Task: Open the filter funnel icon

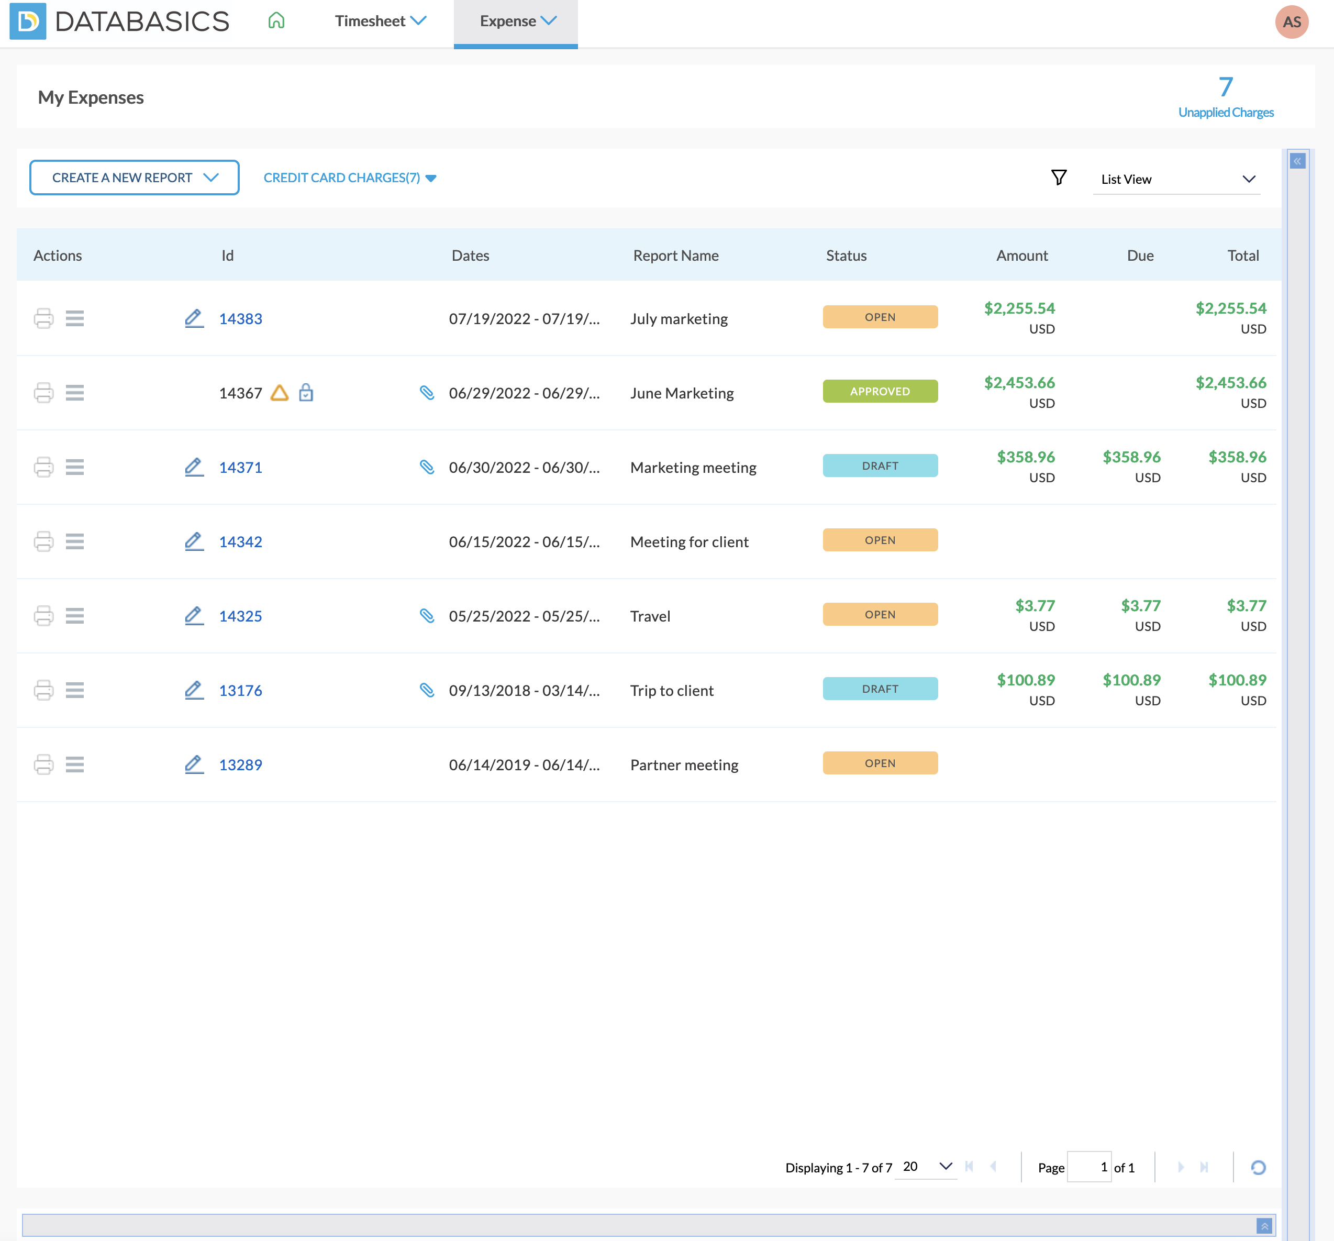Action: coord(1058,178)
